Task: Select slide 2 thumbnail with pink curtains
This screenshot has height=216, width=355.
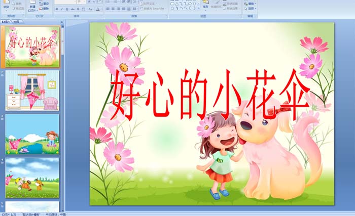Action: [32, 91]
